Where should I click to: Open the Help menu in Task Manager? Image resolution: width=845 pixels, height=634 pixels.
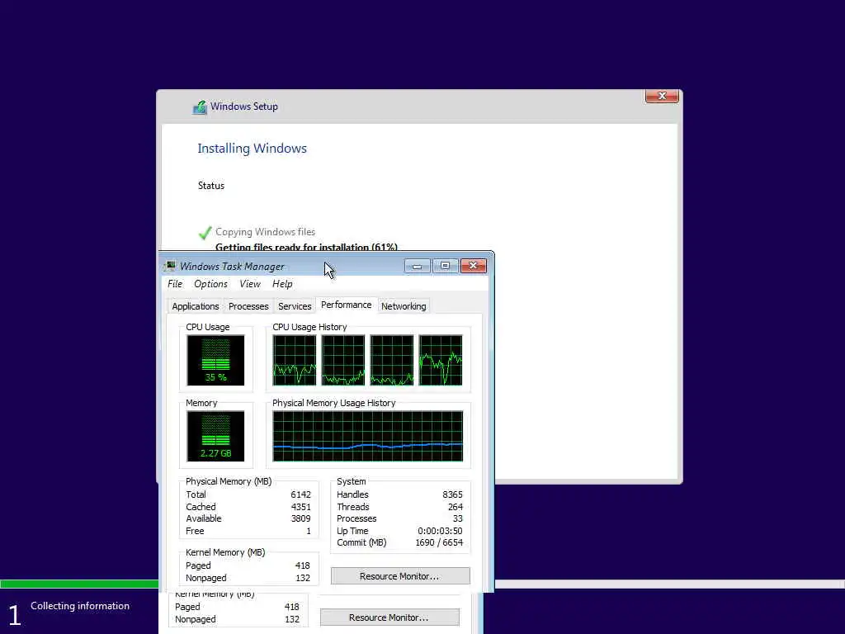coord(282,284)
